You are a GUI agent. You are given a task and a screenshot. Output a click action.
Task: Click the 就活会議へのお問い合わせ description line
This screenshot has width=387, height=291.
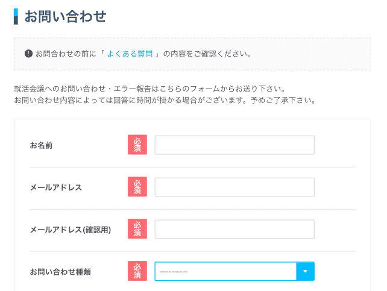[150, 89]
